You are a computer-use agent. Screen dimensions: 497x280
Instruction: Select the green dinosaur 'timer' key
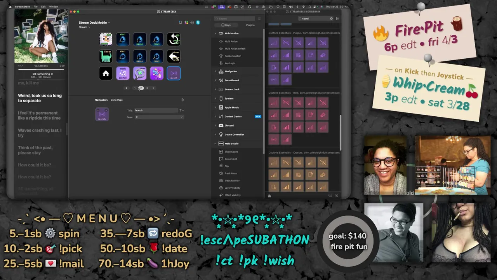point(106,56)
